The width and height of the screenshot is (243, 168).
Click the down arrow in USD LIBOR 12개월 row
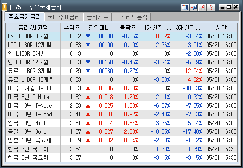88,45
